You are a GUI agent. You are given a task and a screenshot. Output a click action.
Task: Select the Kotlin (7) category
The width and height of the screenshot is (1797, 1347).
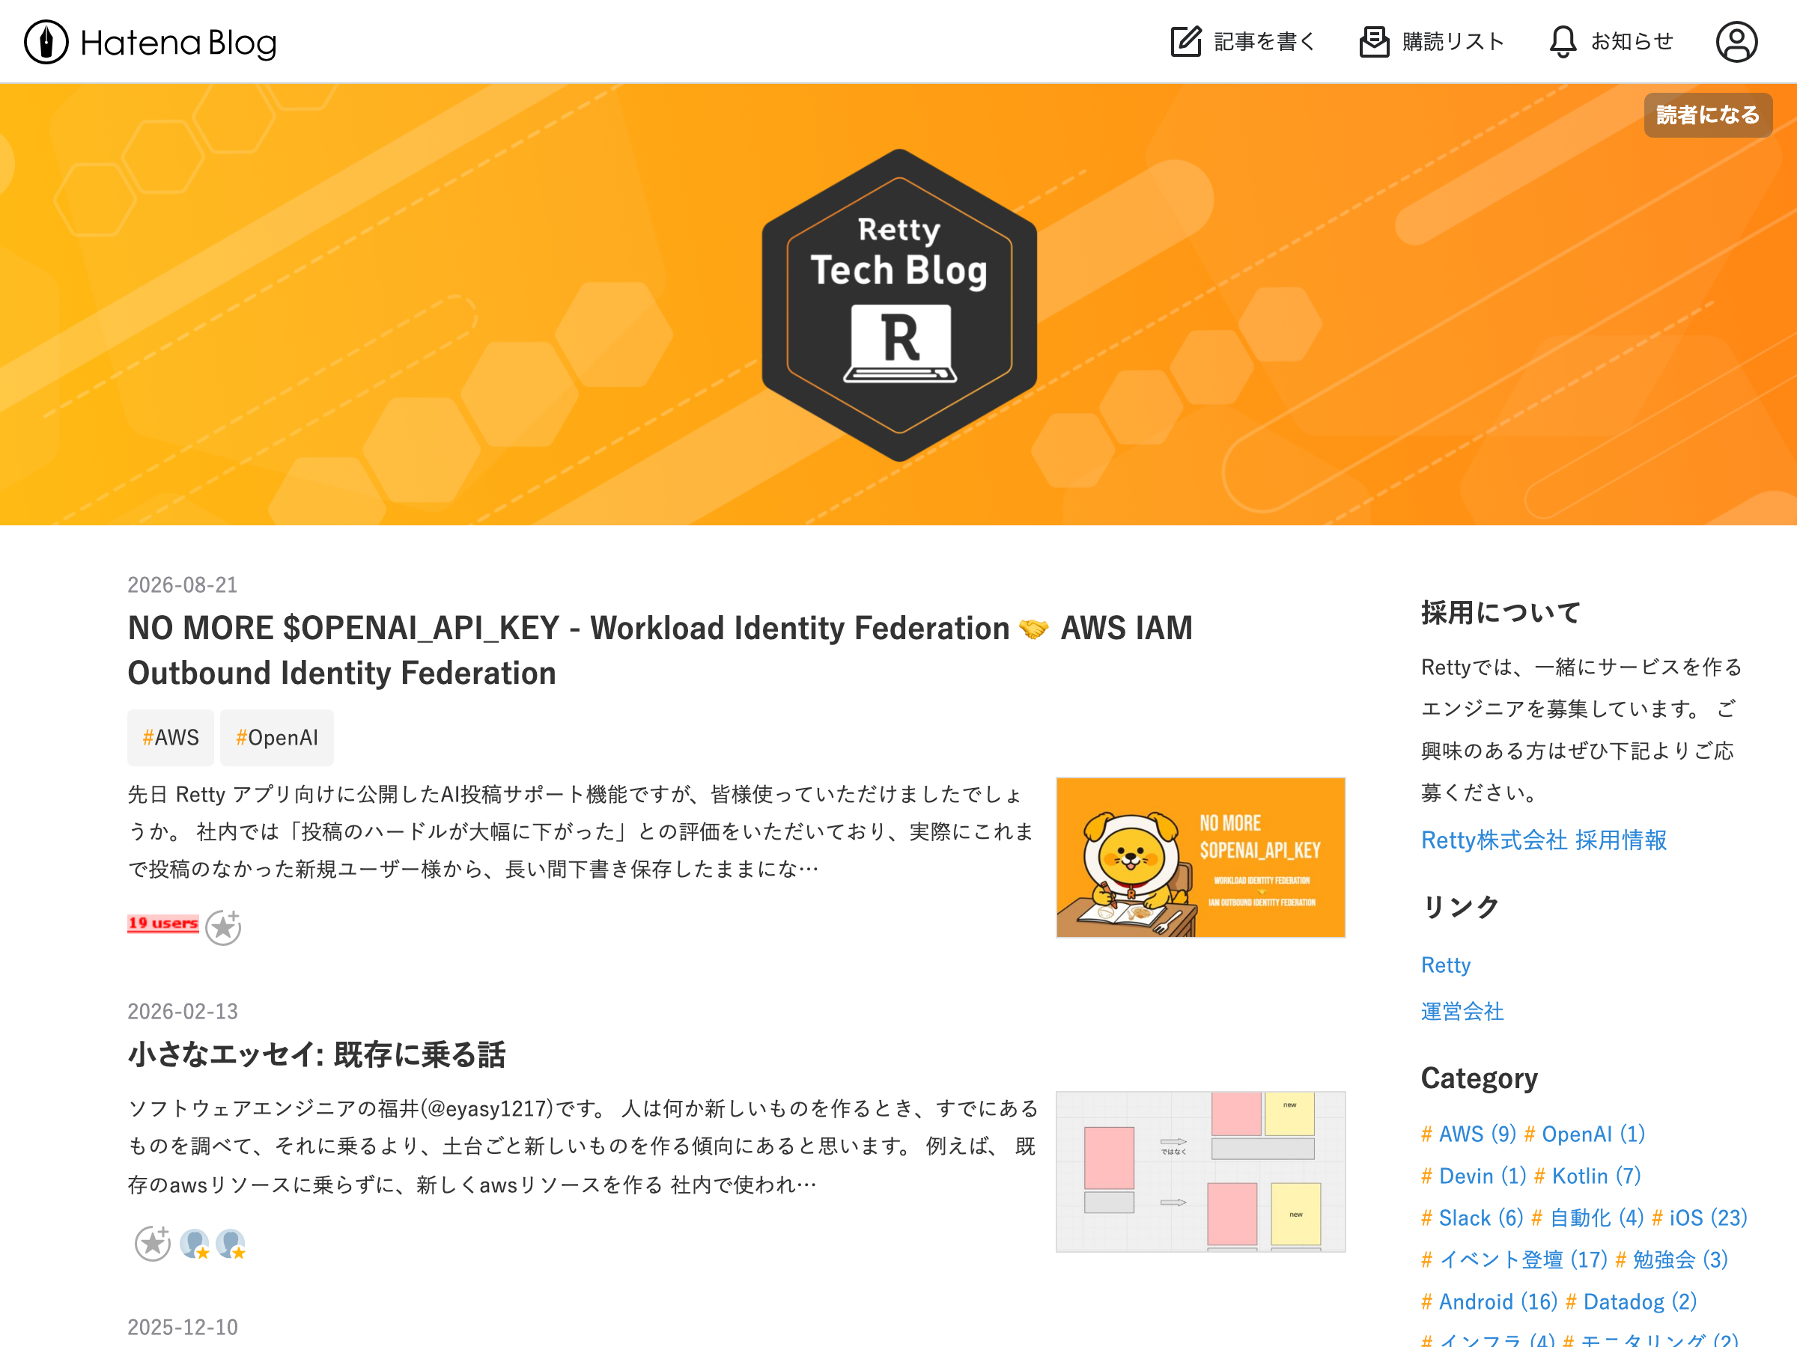click(1587, 1176)
